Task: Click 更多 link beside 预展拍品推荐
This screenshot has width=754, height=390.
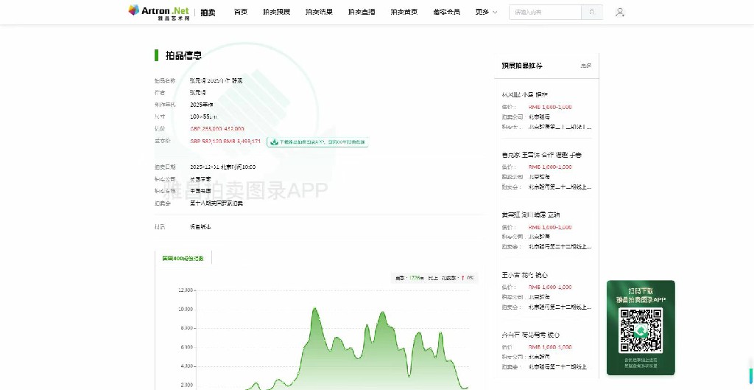Action: pos(585,66)
